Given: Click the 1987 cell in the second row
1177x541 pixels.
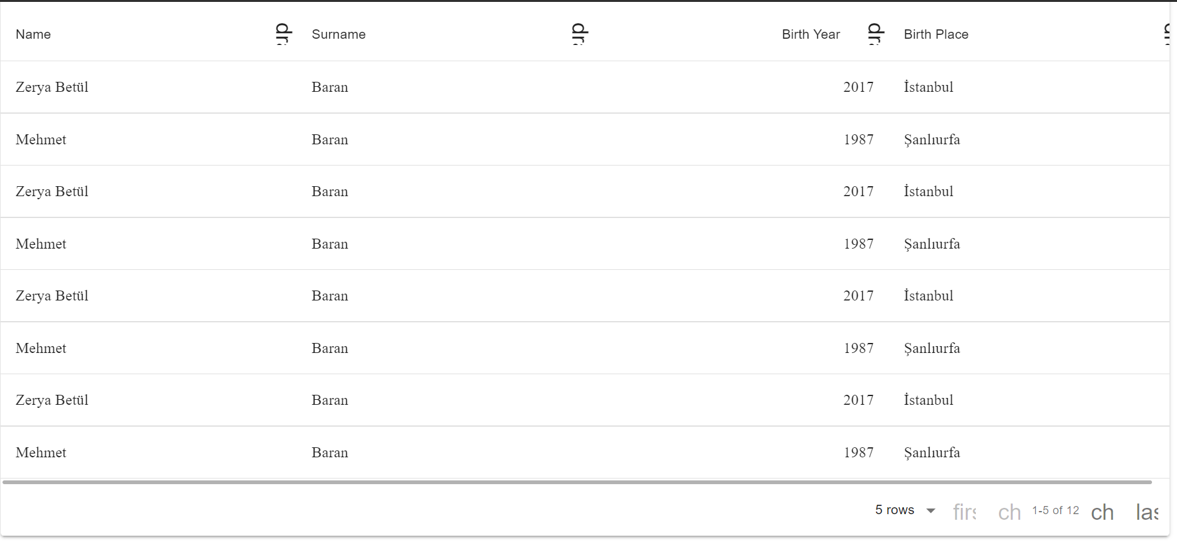Looking at the screenshot, I should pyautogui.click(x=858, y=140).
